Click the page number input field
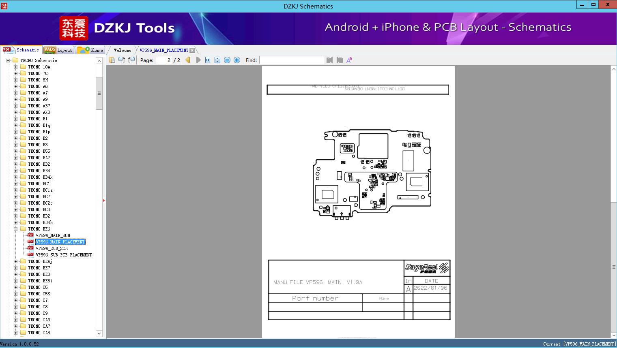Viewport: 617px width, 348px height. click(163, 60)
